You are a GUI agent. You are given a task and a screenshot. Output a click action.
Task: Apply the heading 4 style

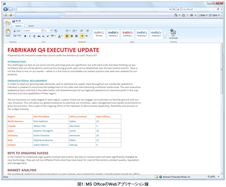click(x=156, y=34)
